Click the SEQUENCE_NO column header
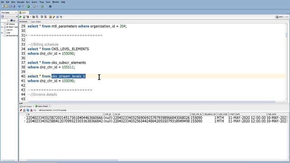Screen dimensions: 290x163 coord(210,114)
